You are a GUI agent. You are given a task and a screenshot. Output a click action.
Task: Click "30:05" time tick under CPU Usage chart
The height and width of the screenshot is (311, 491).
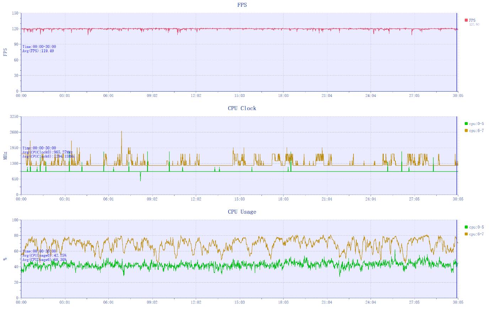tap(458, 302)
